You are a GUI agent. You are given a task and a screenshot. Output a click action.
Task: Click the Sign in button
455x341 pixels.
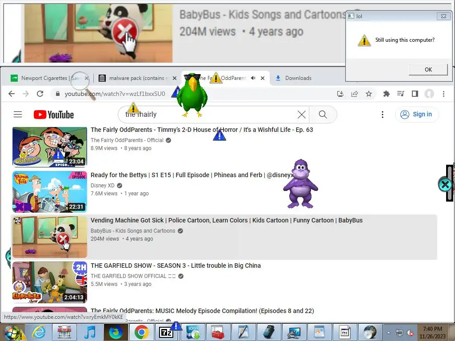pos(417,114)
